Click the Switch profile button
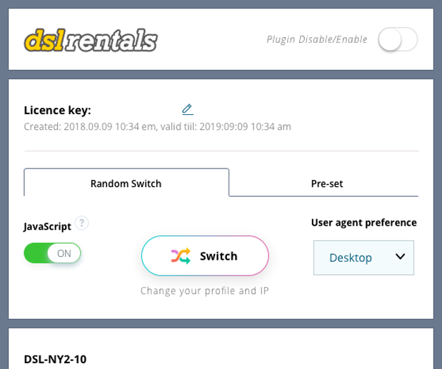Viewport: 442px width, 369px height. [x=205, y=256]
